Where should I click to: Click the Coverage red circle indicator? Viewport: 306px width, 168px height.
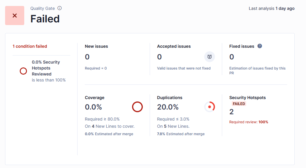(x=137, y=107)
